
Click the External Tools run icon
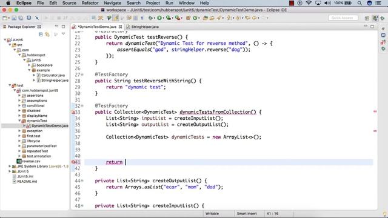click(x=178, y=18)
